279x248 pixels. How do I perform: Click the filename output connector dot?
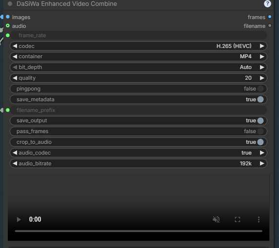pyautogui.click(x=270, y=26)
